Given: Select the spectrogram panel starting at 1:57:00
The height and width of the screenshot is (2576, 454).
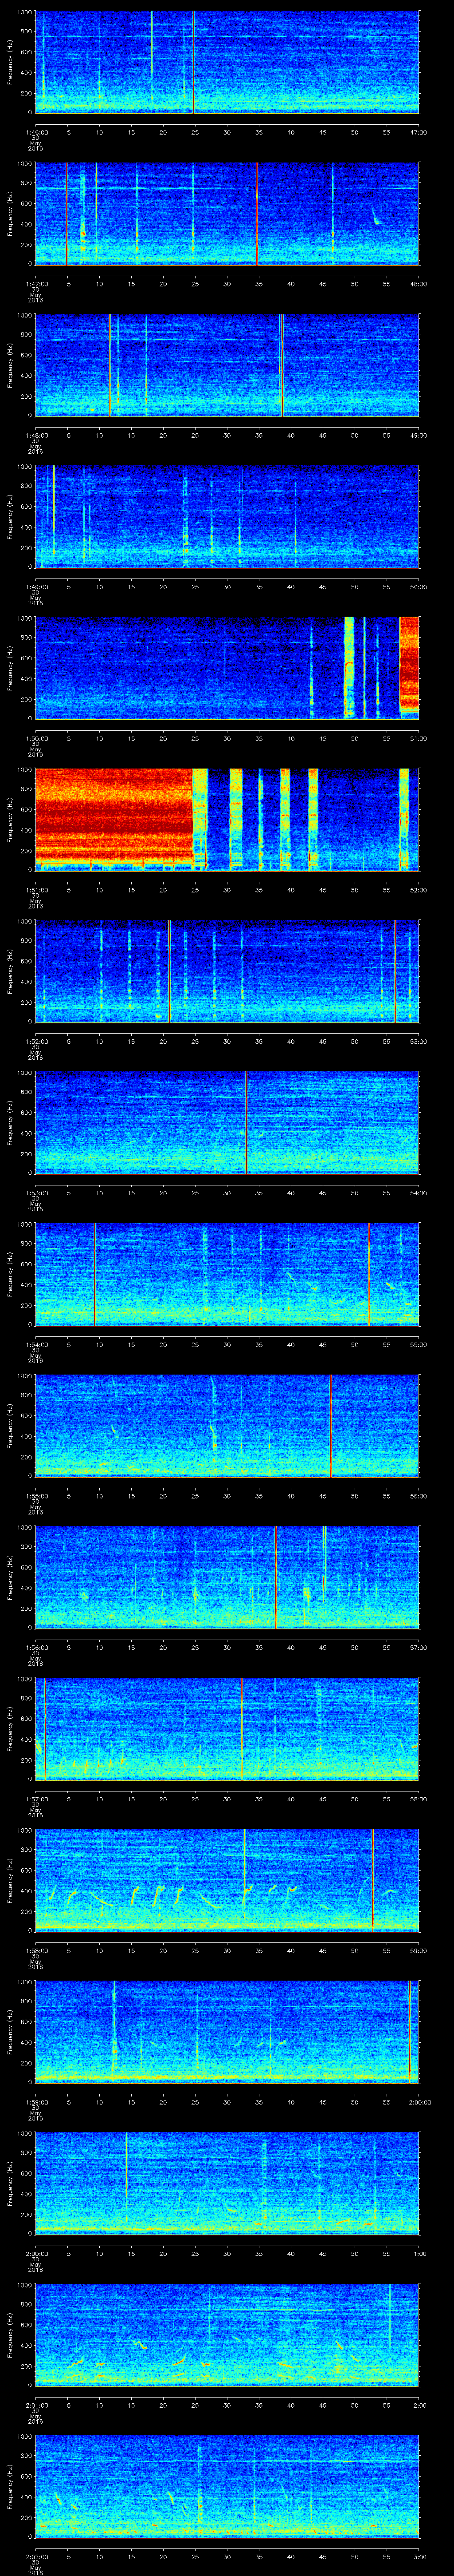Looking at the screenshot, I should coord(227,1729).
